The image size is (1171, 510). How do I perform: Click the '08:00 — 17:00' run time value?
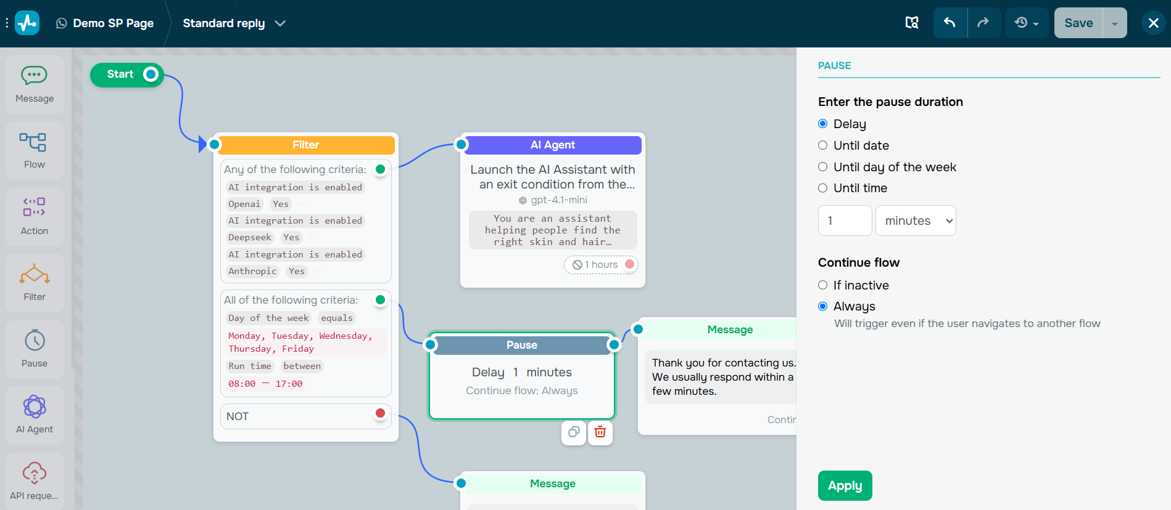pyautogui.click(x=265, y=384)
